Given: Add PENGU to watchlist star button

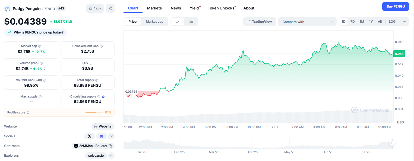Looking at the screenshot, I should pyautogui.click(x=95, y=8).
